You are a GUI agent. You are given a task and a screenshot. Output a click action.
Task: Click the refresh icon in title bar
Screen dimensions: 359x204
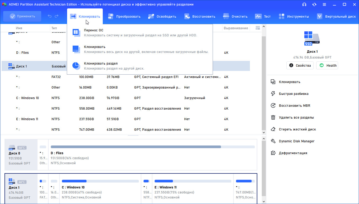click(x=314, y=4)
